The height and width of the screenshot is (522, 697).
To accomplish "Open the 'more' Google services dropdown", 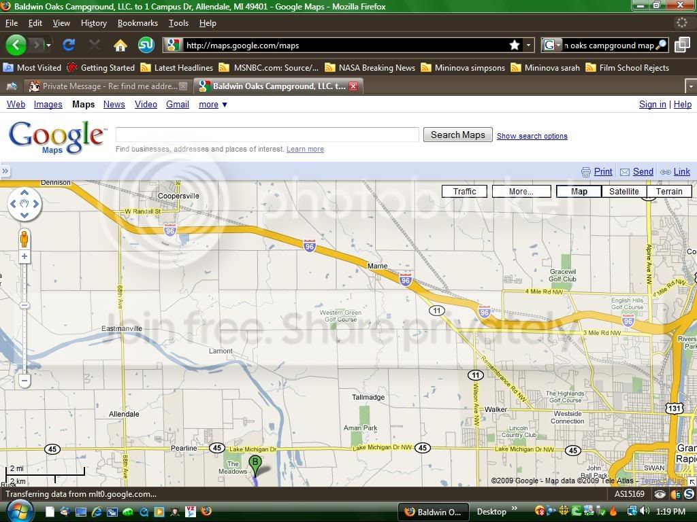I will 213,104.
